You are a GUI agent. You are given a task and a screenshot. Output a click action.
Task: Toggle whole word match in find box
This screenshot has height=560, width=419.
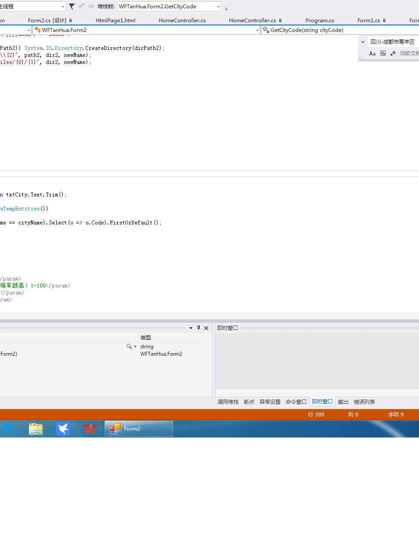383,53
